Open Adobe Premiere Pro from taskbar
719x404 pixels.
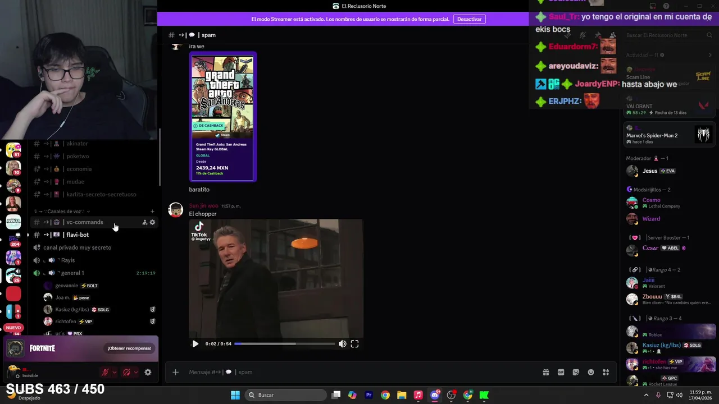tap(369, 395)
